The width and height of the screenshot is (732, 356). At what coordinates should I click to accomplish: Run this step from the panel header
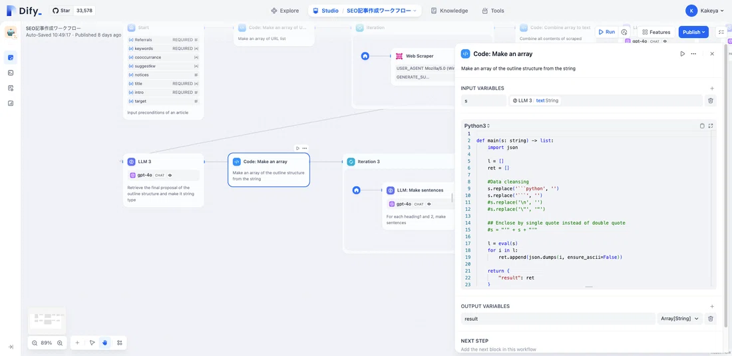click(x=683, y=54)
